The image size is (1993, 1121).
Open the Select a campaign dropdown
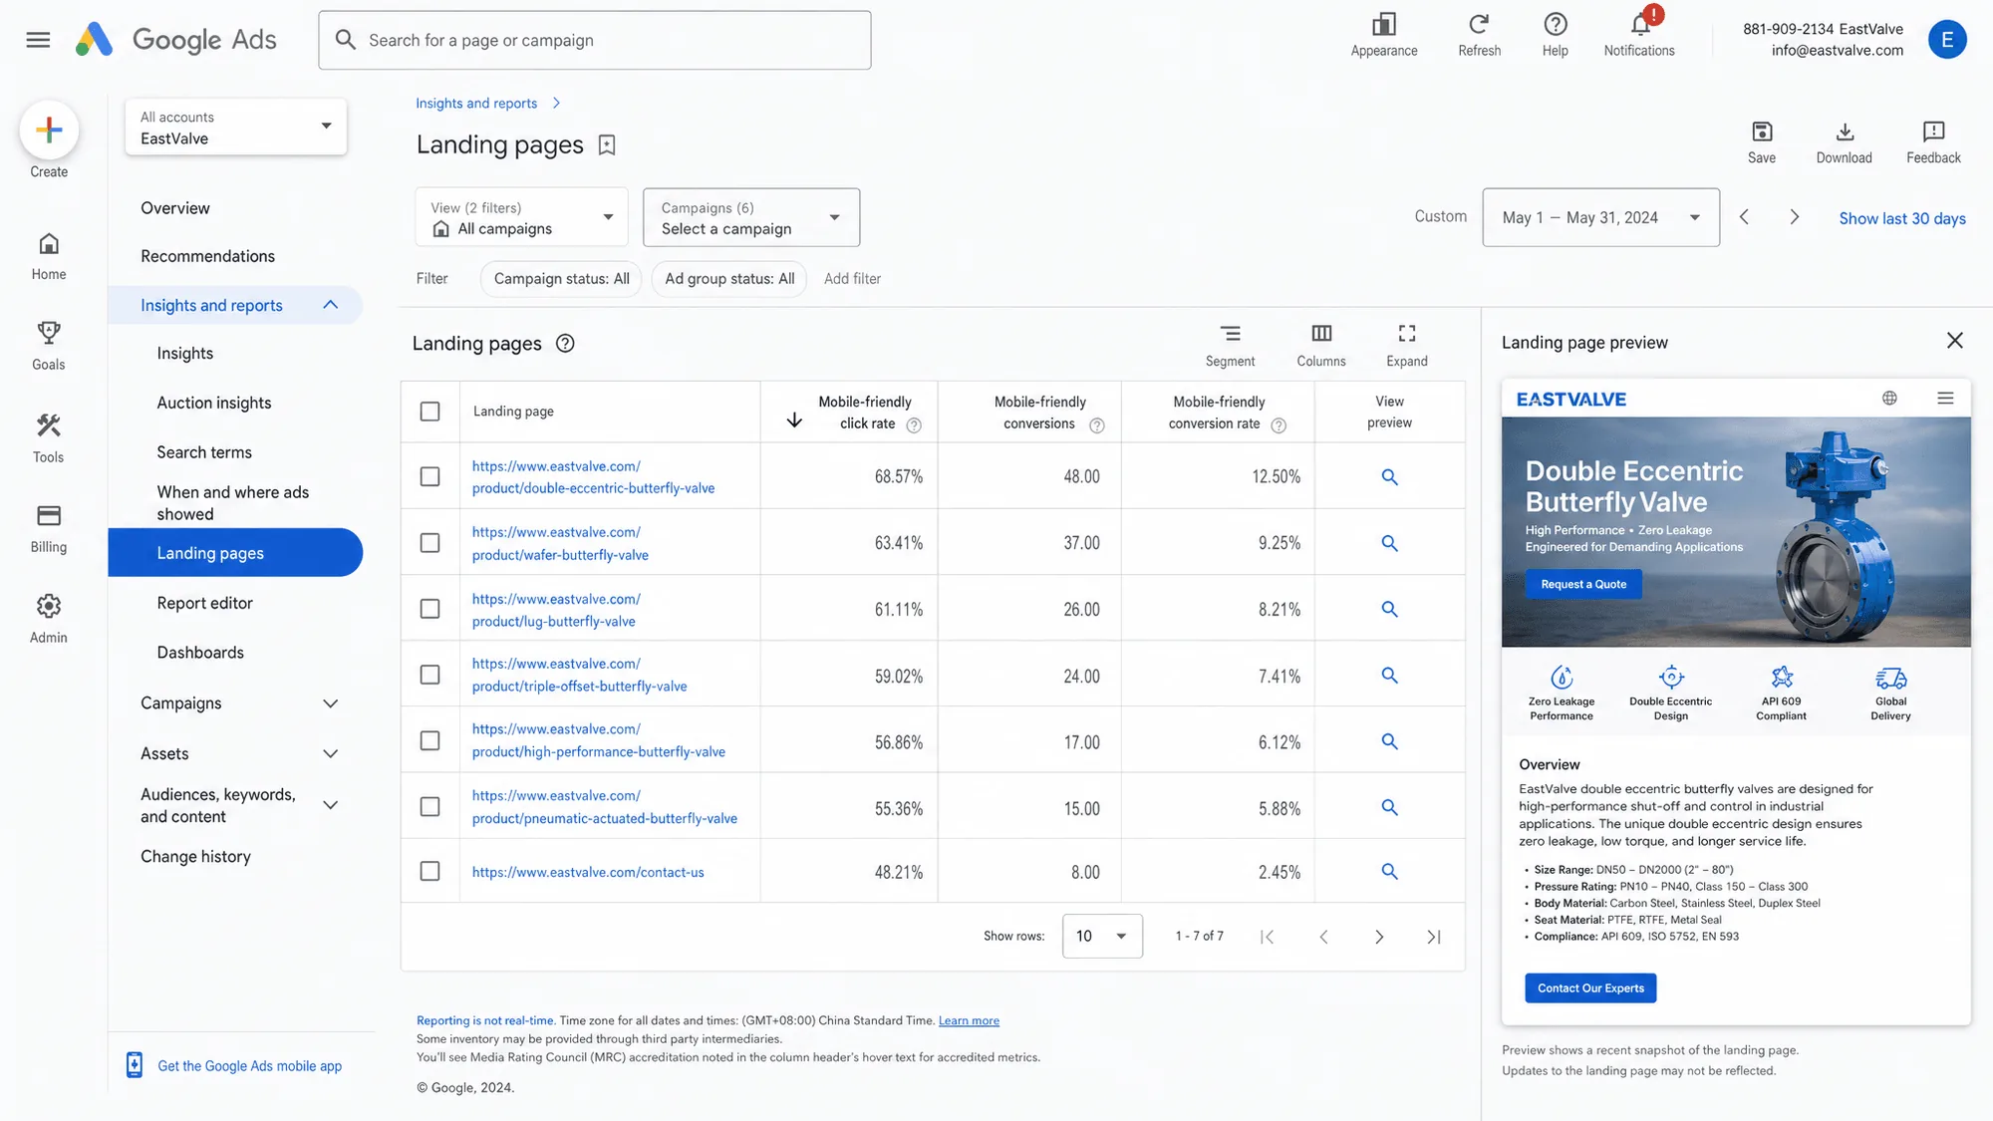[751, 217]
